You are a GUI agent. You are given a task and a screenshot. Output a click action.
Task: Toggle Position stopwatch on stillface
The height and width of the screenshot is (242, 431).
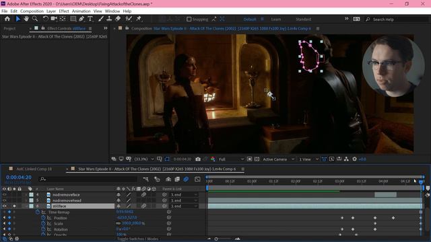[x=43, y=218]
